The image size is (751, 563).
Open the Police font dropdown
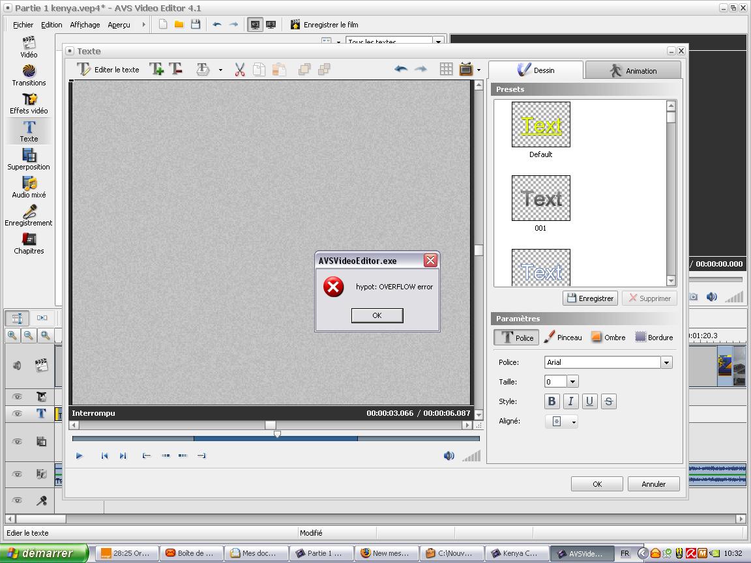point(666,362)
